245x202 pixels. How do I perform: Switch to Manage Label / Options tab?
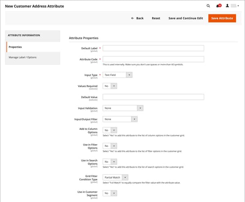pos(33,57)
